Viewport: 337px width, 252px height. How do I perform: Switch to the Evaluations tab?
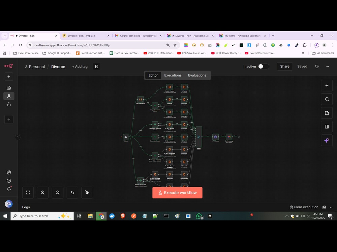(x=197, y=75)
